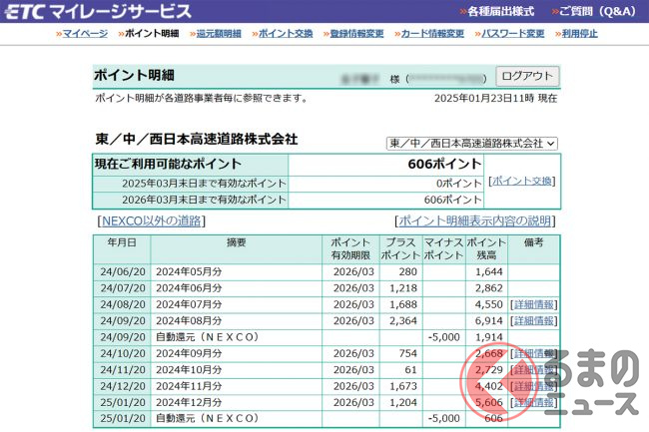
Task: Open the ご質問 (Q&A) header link
Action: pyautogui.click(x=596, y=12)
